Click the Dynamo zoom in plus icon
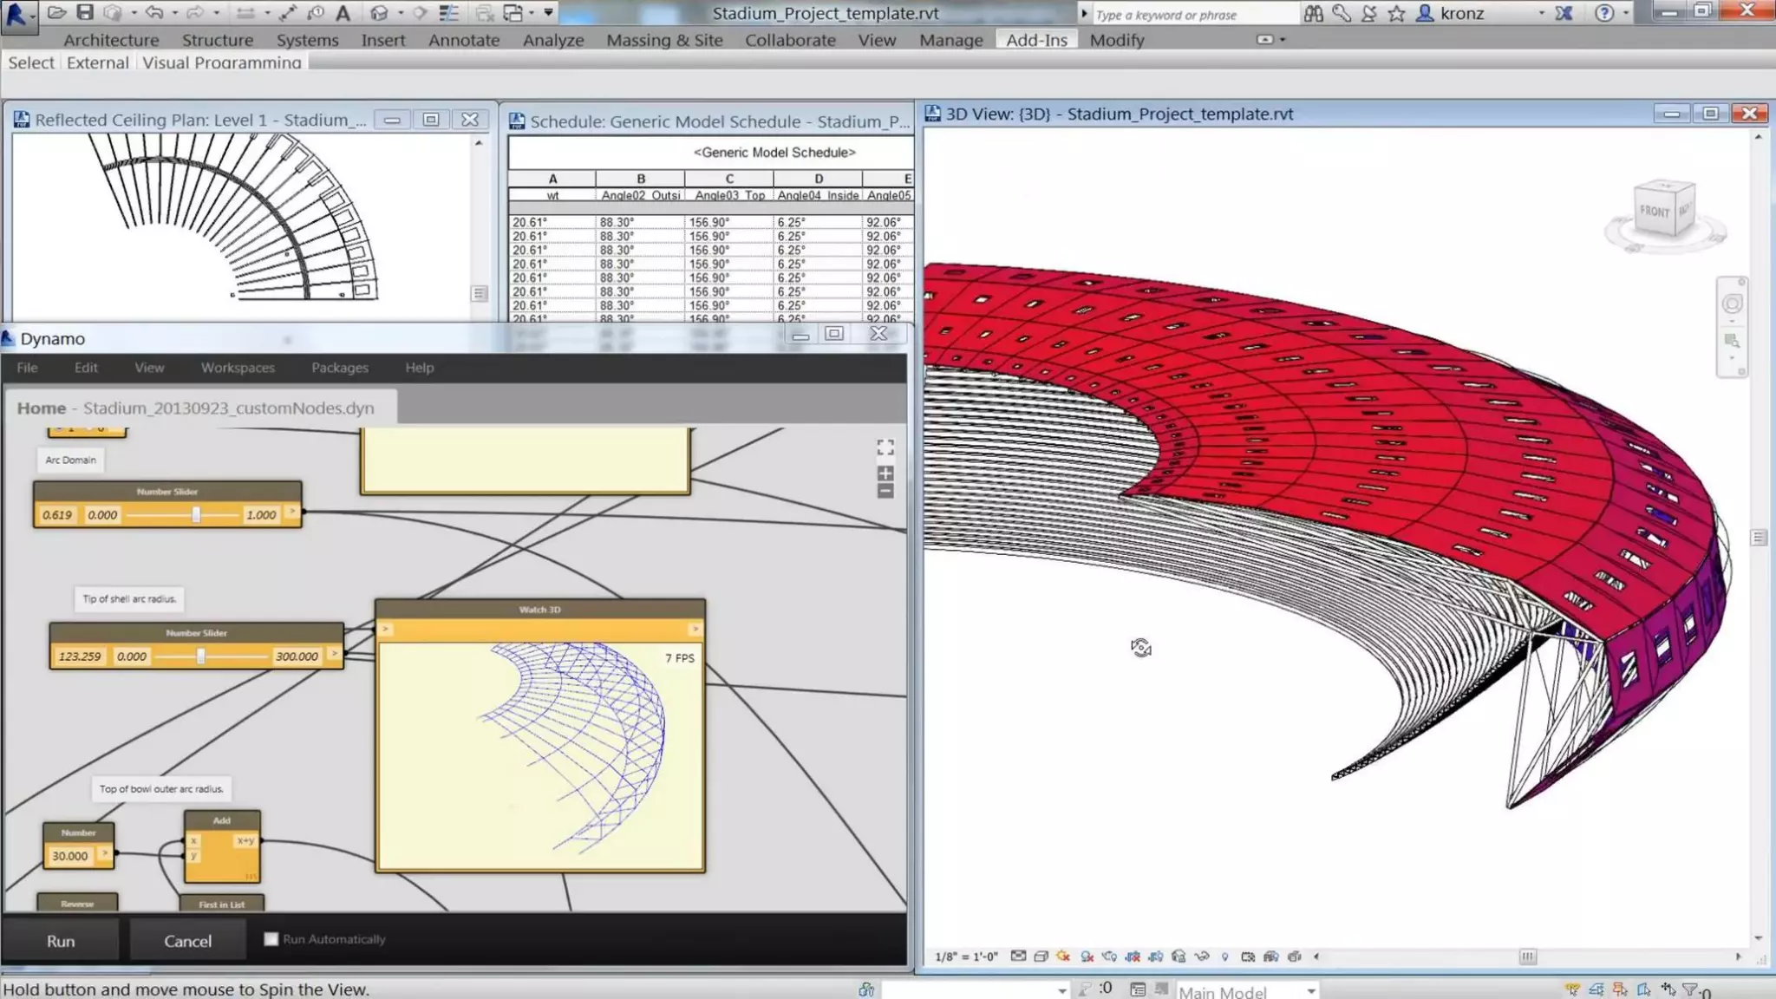 pos(885,473)
